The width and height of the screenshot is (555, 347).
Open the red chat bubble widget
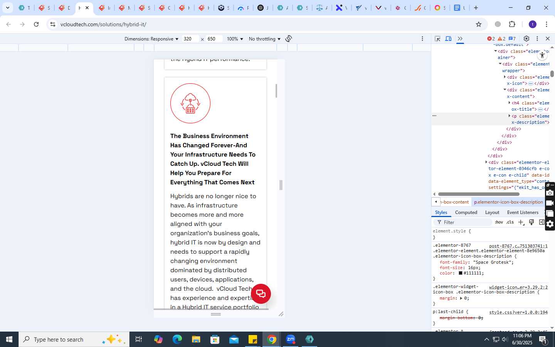pos(261,294)
